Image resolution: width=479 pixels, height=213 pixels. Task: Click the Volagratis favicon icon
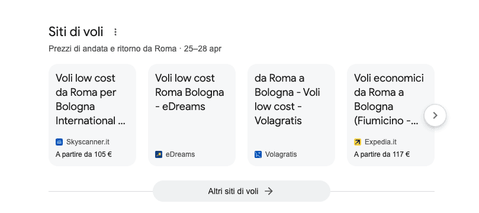(x=258, y=154)
